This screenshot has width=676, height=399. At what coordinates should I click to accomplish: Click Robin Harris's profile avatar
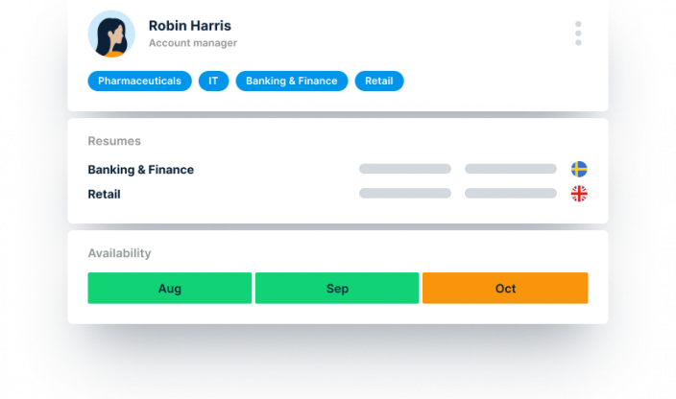[x=111, y=34]
